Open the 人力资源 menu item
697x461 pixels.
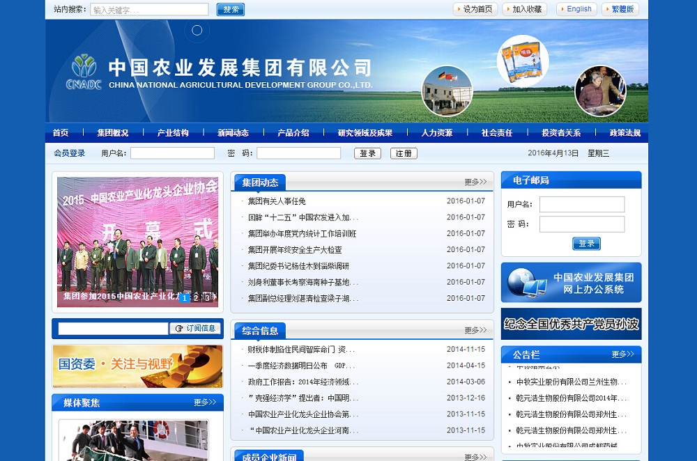[437, 132]
